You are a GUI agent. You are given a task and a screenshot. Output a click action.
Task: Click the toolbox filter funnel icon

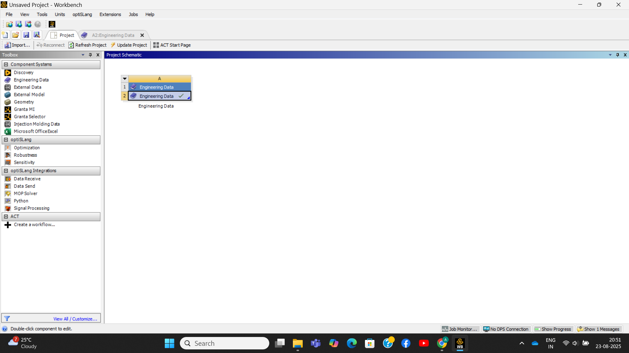tap(7, 318)
